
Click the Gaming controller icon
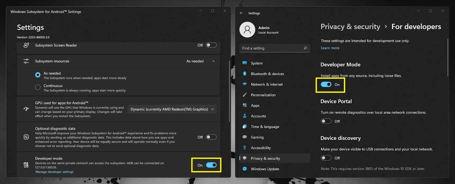(245, 137)
